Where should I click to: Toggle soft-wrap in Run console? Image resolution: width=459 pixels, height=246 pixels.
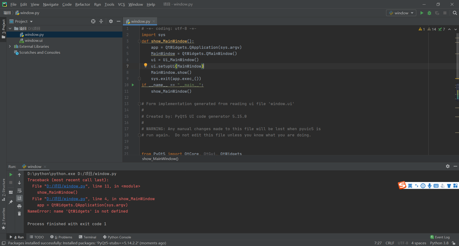19,191
